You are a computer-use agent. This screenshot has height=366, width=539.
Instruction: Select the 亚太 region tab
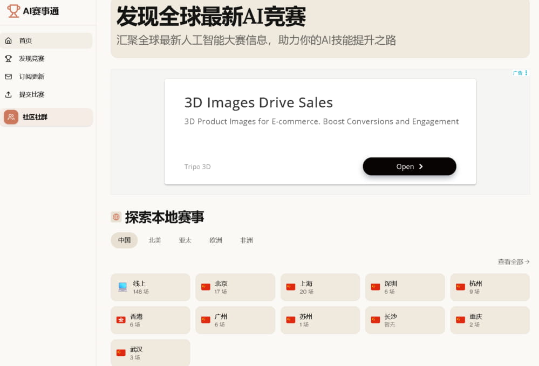(185, 240)
